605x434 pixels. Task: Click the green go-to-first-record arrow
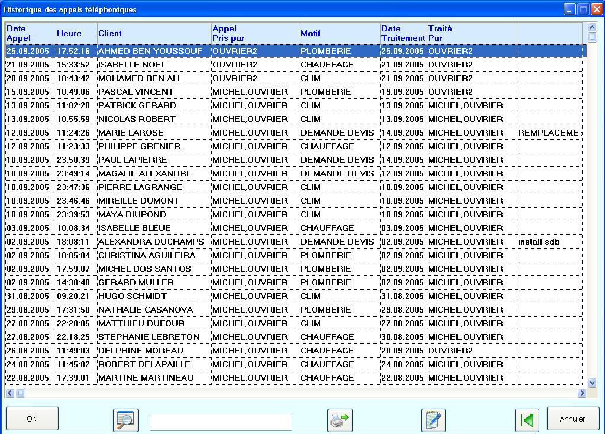click(527, 420)
